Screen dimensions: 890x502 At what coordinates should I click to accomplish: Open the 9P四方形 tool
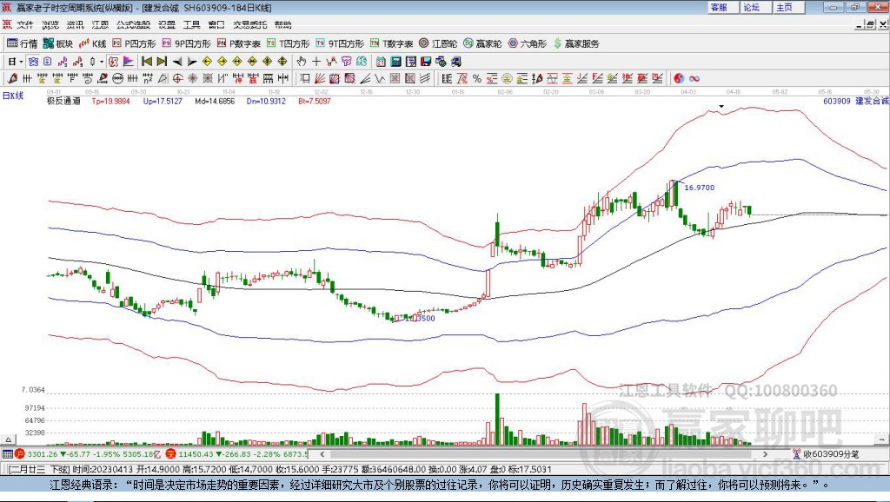click(186, 43)
